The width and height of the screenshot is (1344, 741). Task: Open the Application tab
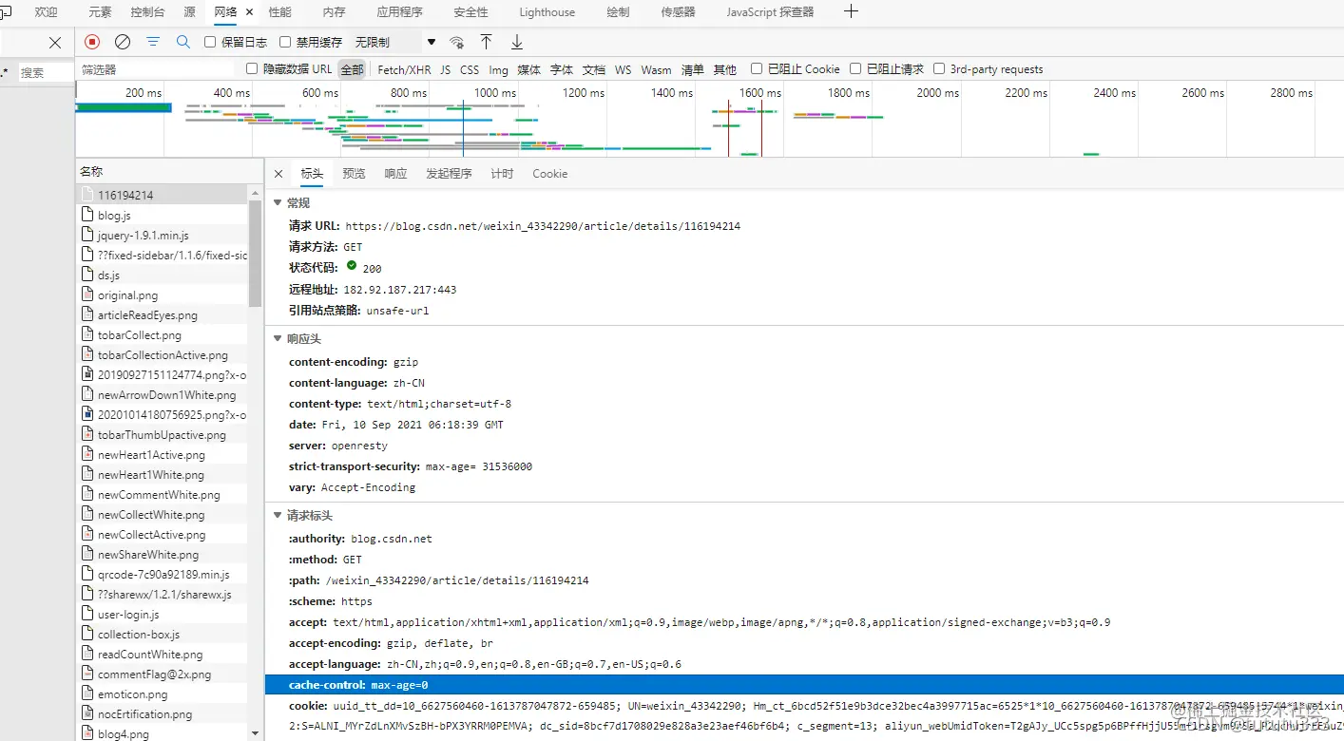coord(399,12)
